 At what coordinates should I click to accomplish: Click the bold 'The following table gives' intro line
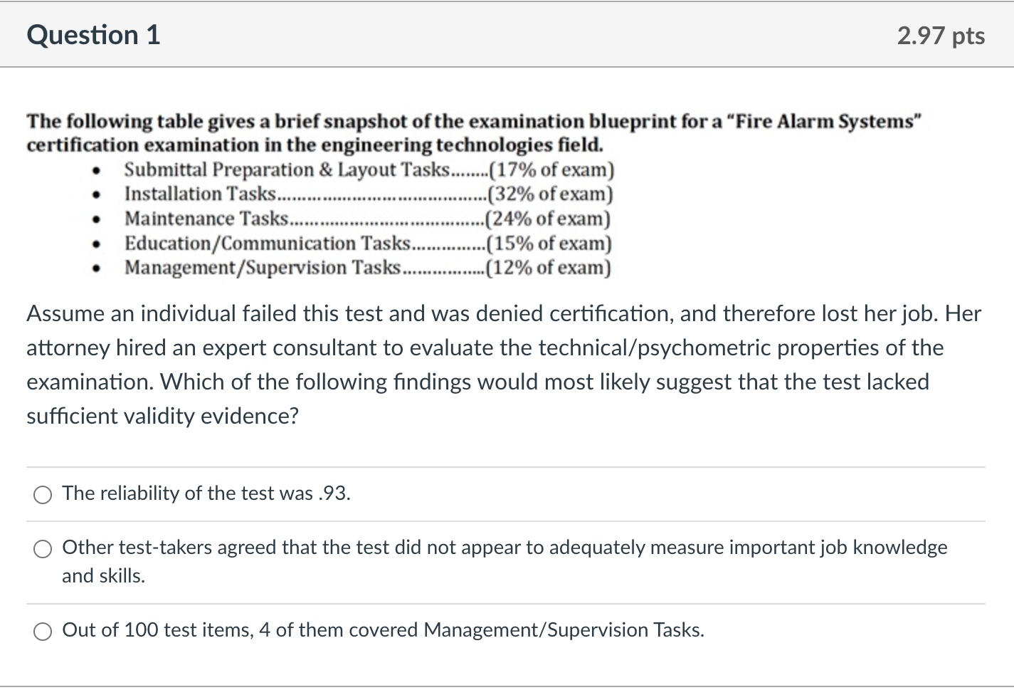coord(474,122)
